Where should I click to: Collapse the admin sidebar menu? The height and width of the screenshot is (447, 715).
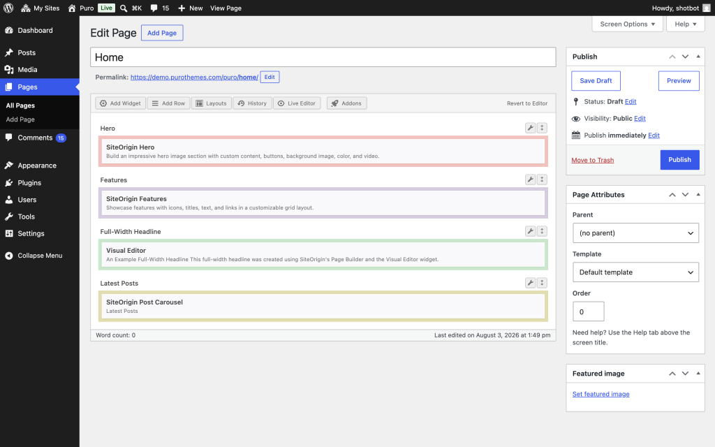(x=40, y=256)
